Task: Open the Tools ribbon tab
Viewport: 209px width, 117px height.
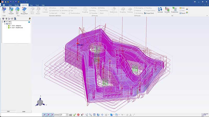Action: pos(37,5)
